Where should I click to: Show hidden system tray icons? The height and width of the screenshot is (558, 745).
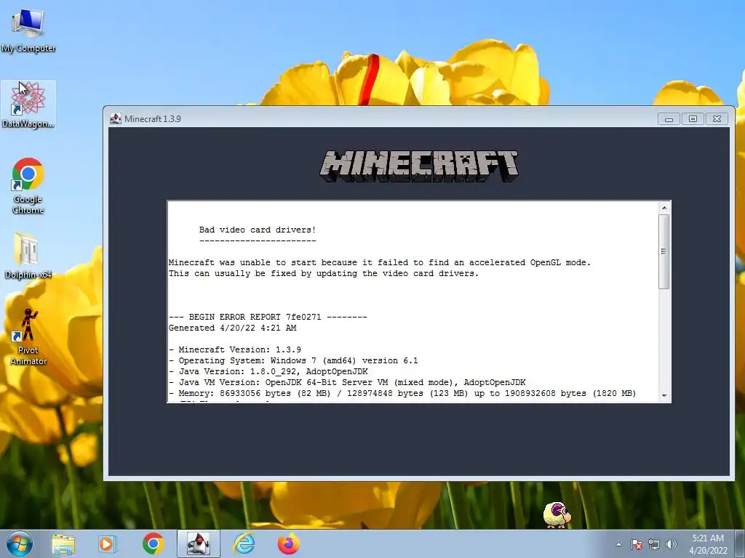(x=618, y=544)
